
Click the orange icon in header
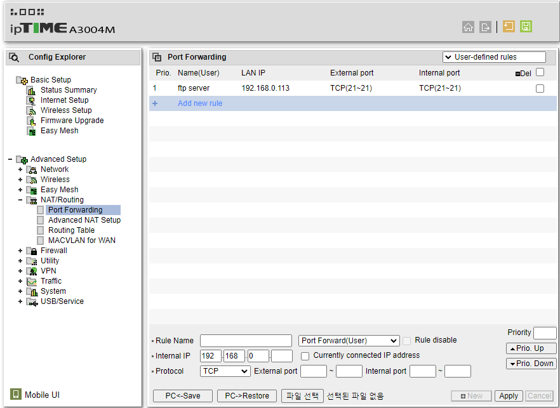click(x=509, y=27)
